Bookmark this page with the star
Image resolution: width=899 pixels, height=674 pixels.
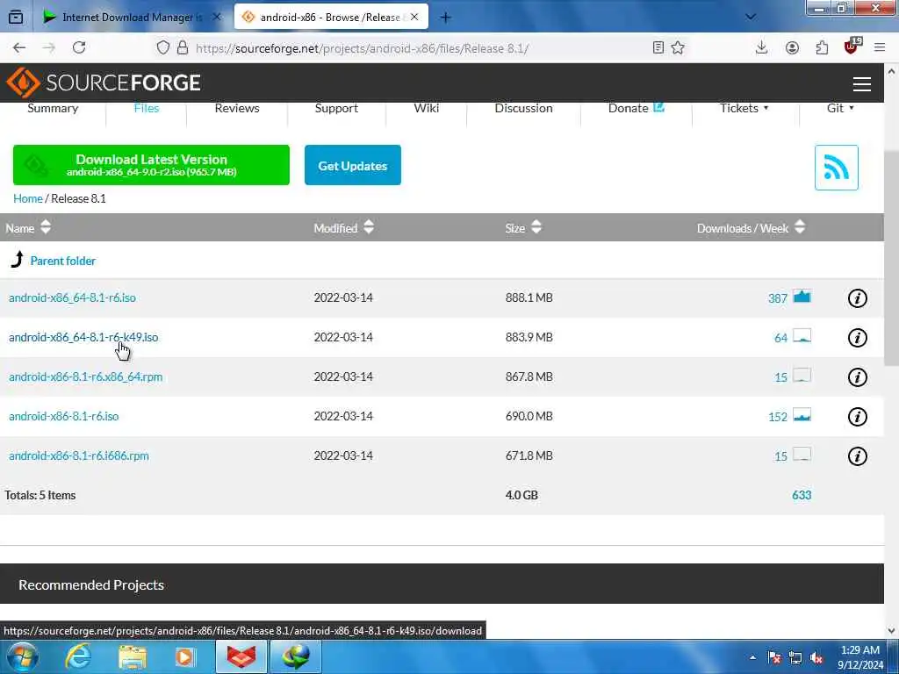coord(678,47)
